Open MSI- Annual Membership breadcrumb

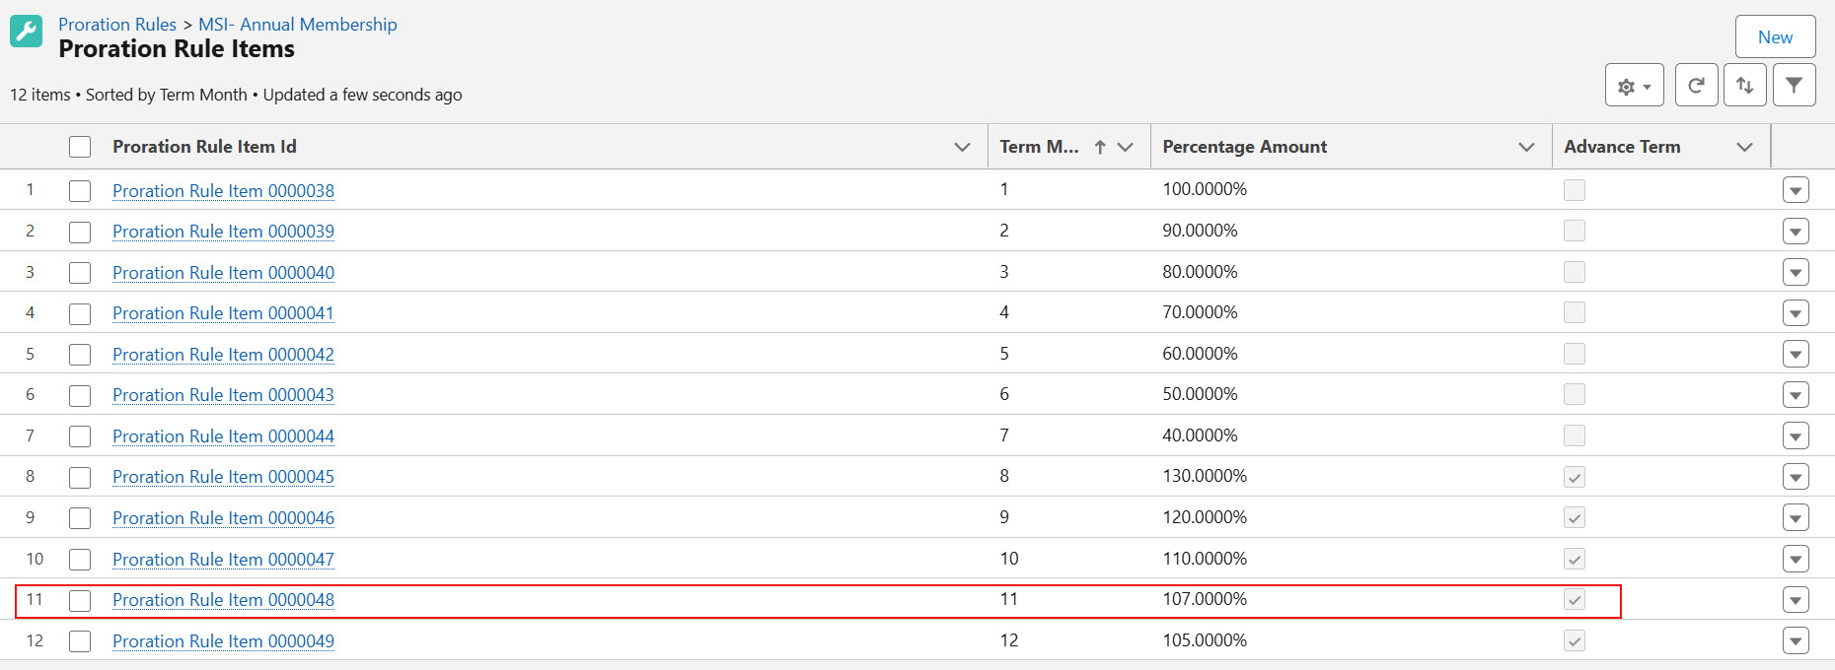tap(297, 25)
